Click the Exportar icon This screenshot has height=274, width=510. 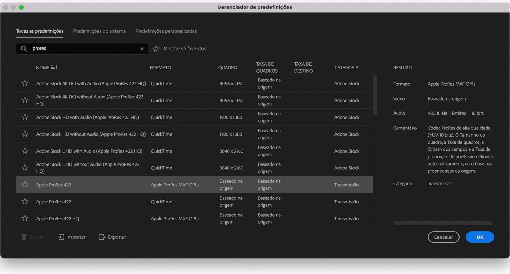(x=102, y=237)
